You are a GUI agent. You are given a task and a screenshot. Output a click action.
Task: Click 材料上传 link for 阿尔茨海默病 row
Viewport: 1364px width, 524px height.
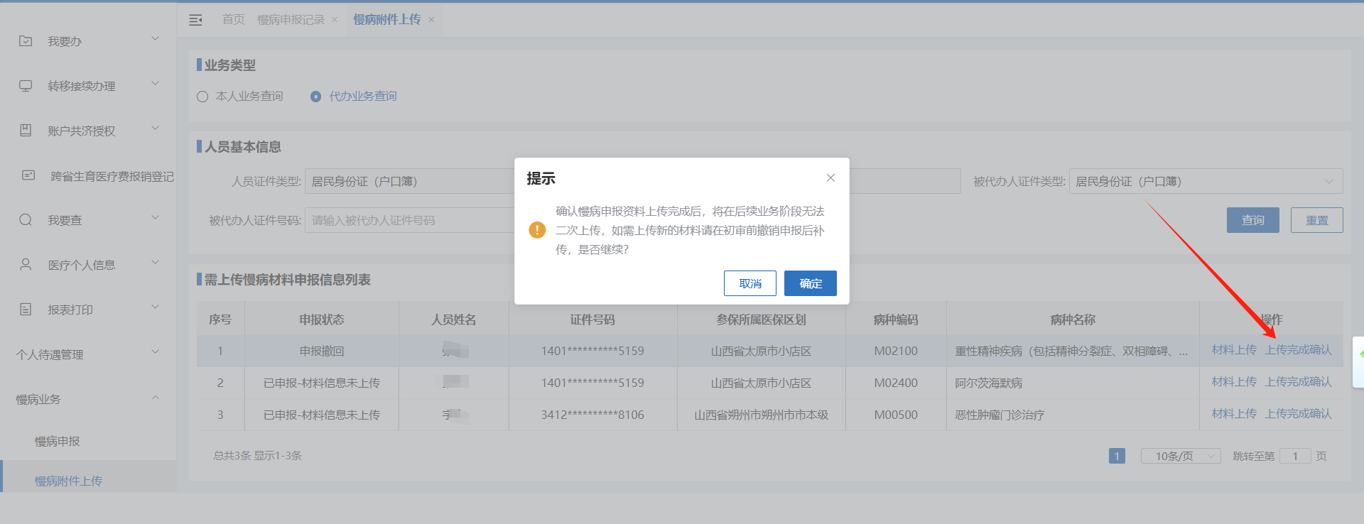click(1234, 382)
